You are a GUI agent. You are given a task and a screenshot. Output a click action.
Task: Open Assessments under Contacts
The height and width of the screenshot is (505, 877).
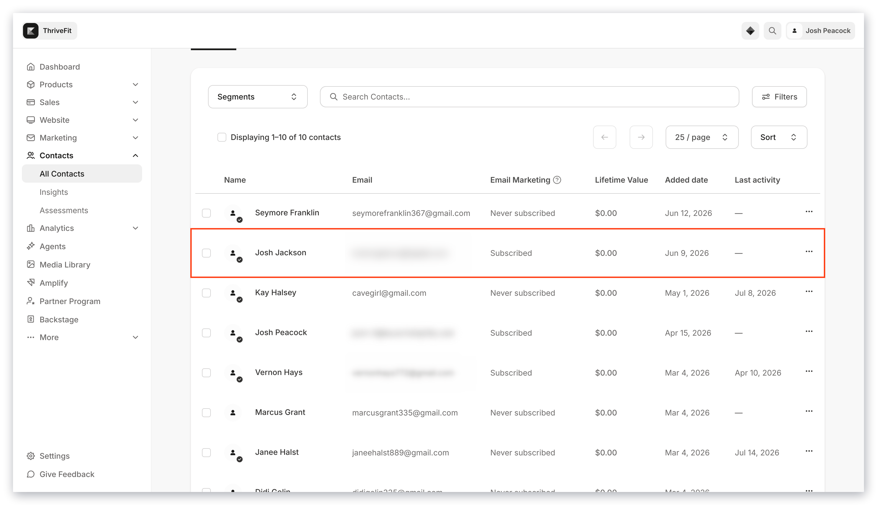64,210
